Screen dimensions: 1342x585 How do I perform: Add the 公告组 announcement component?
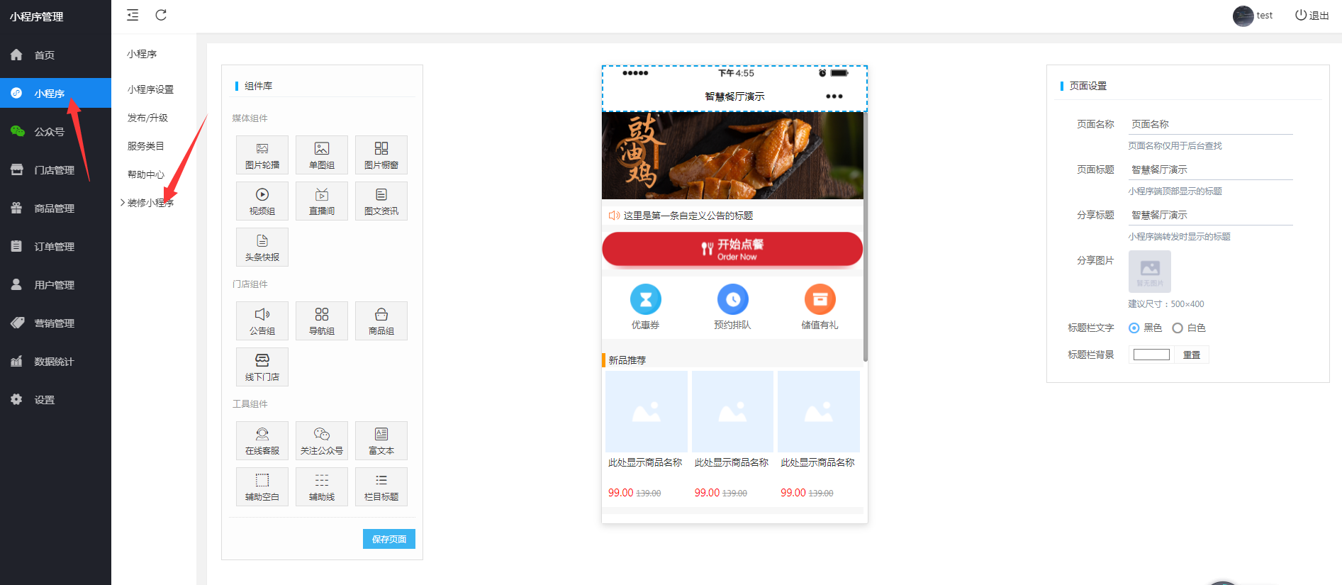[x=262, y=321]
